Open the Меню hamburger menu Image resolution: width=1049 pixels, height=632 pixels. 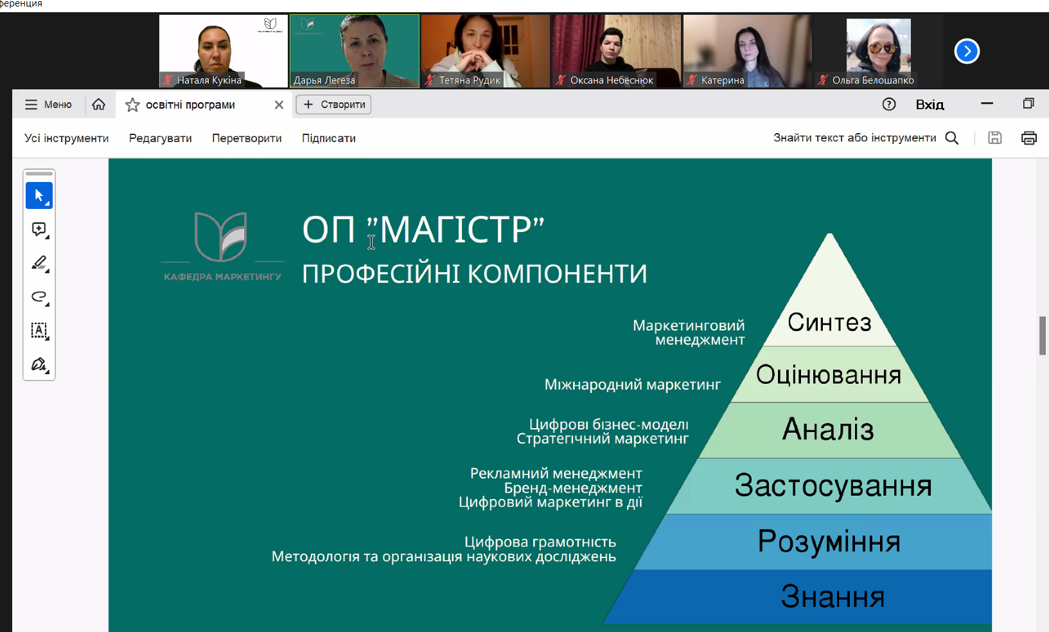[48, 104]
